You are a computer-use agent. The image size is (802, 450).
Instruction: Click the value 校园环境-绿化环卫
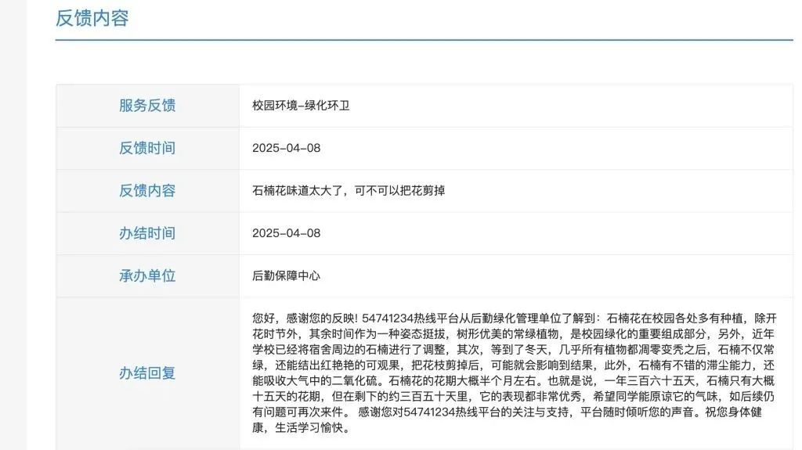pyautogui.click(x=301, y=106)
